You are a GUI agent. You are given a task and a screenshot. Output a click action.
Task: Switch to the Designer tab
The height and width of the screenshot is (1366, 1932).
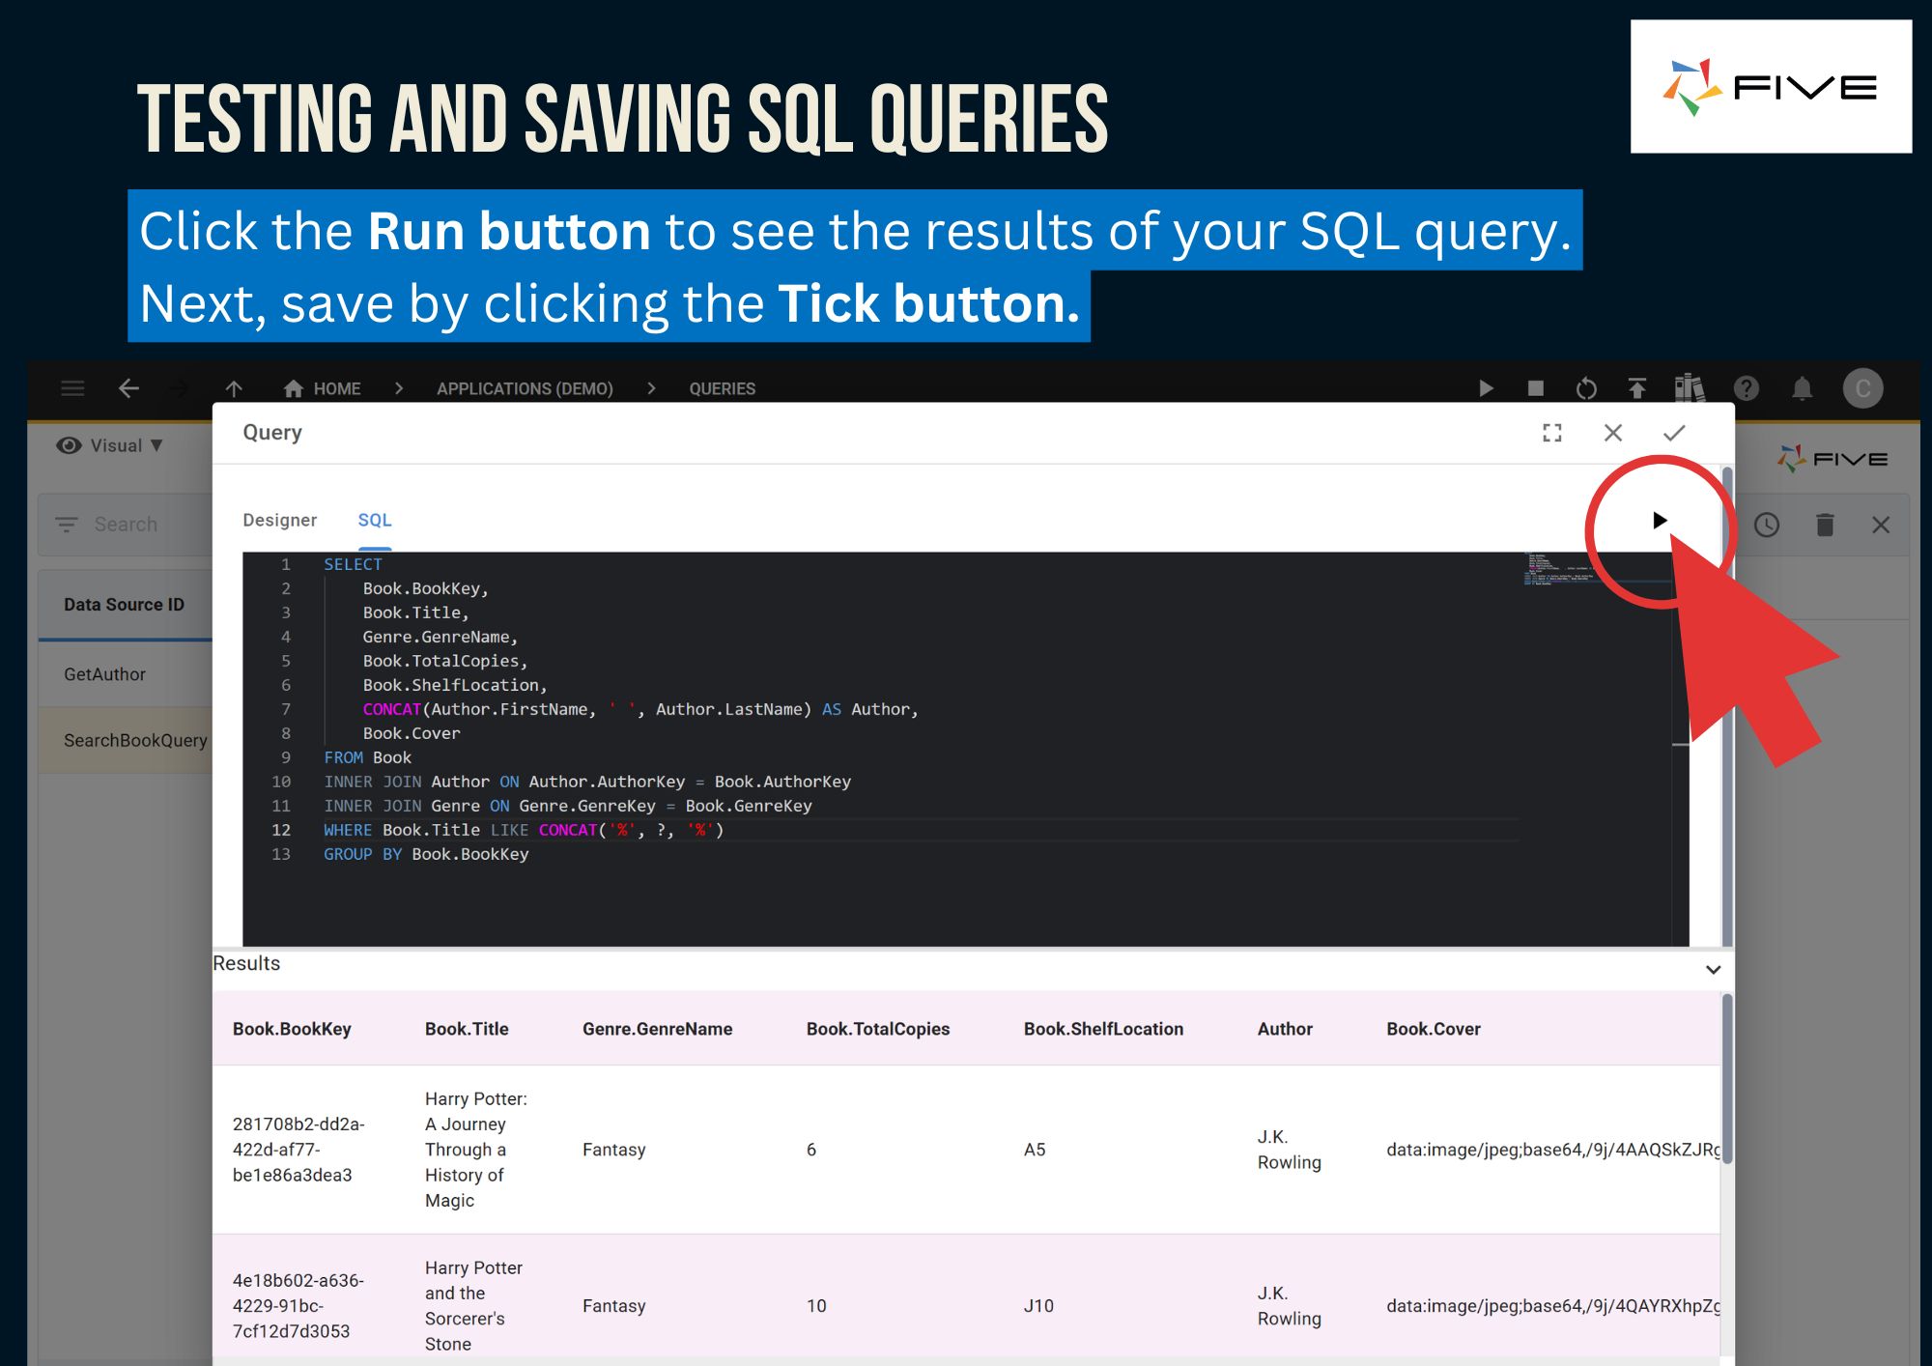click(279, 520)
